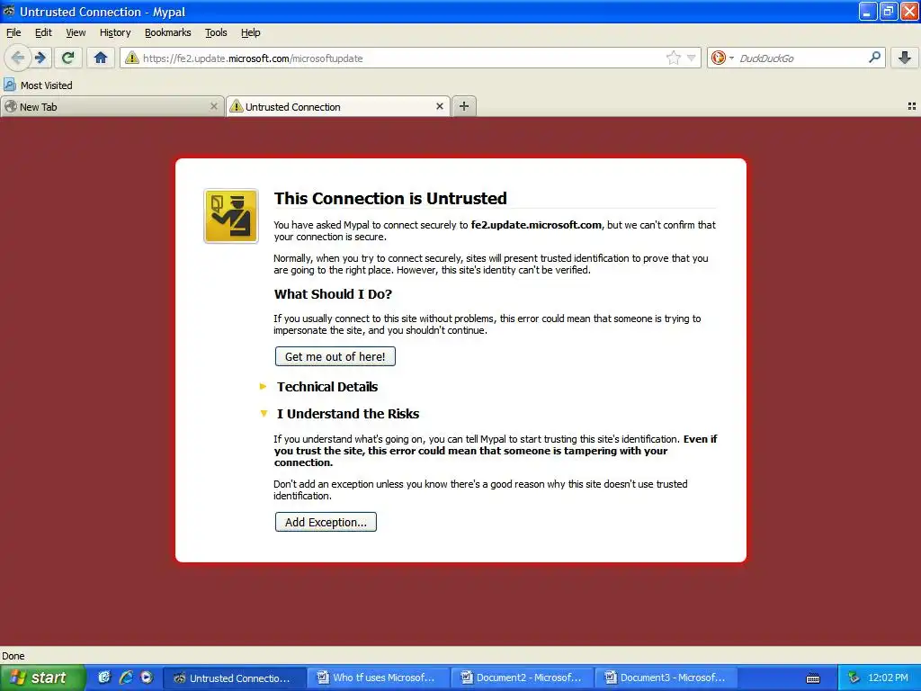Open the Edit menu
921x691 pixels.
pos(43,32)
